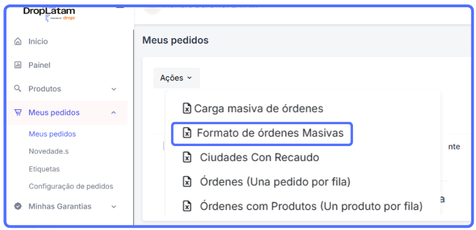Click Excel icon beside Ciudades Con Recaudo

click(188, 158)
